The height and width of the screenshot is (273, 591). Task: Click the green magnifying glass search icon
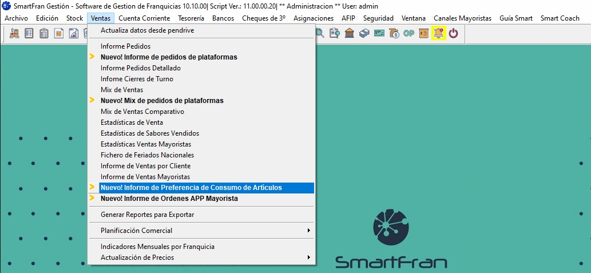coord(320,33)
